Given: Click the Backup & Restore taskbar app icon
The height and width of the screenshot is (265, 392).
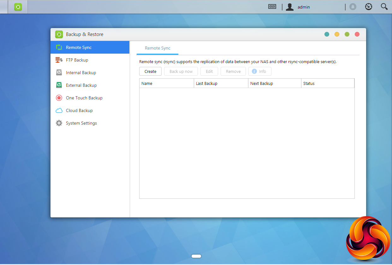Looking at the screenshot, I should coord(18,7).
